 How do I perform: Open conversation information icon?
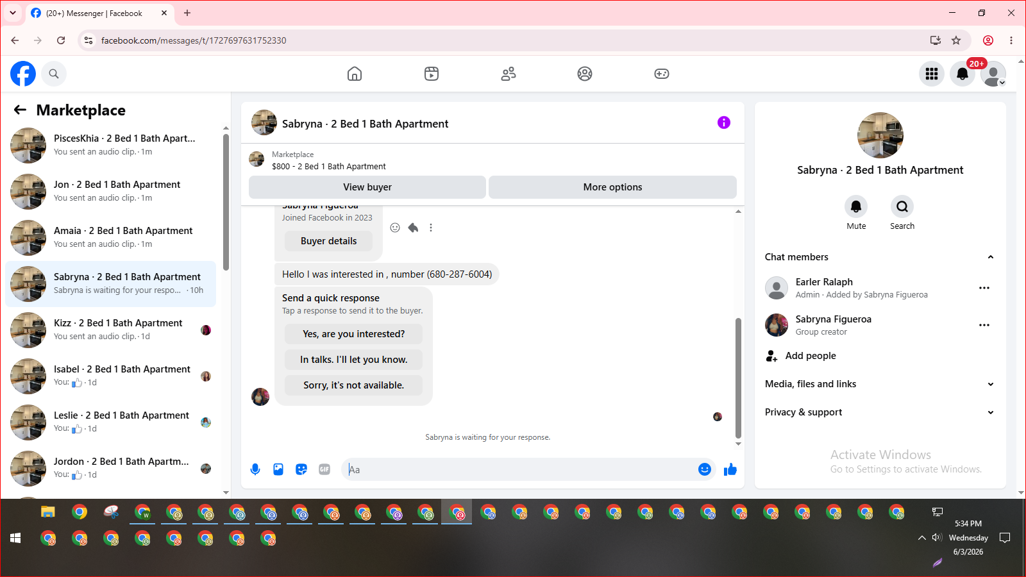tap(724, 122)
